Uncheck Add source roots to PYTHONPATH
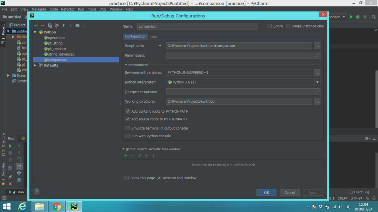The width and height of the screenshot is (378, 212). click(127, 119)
